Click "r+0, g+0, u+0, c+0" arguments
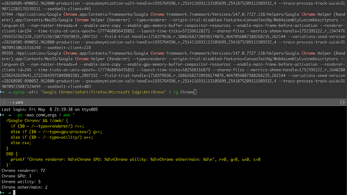Screen dimensions: 347x195 240,159
